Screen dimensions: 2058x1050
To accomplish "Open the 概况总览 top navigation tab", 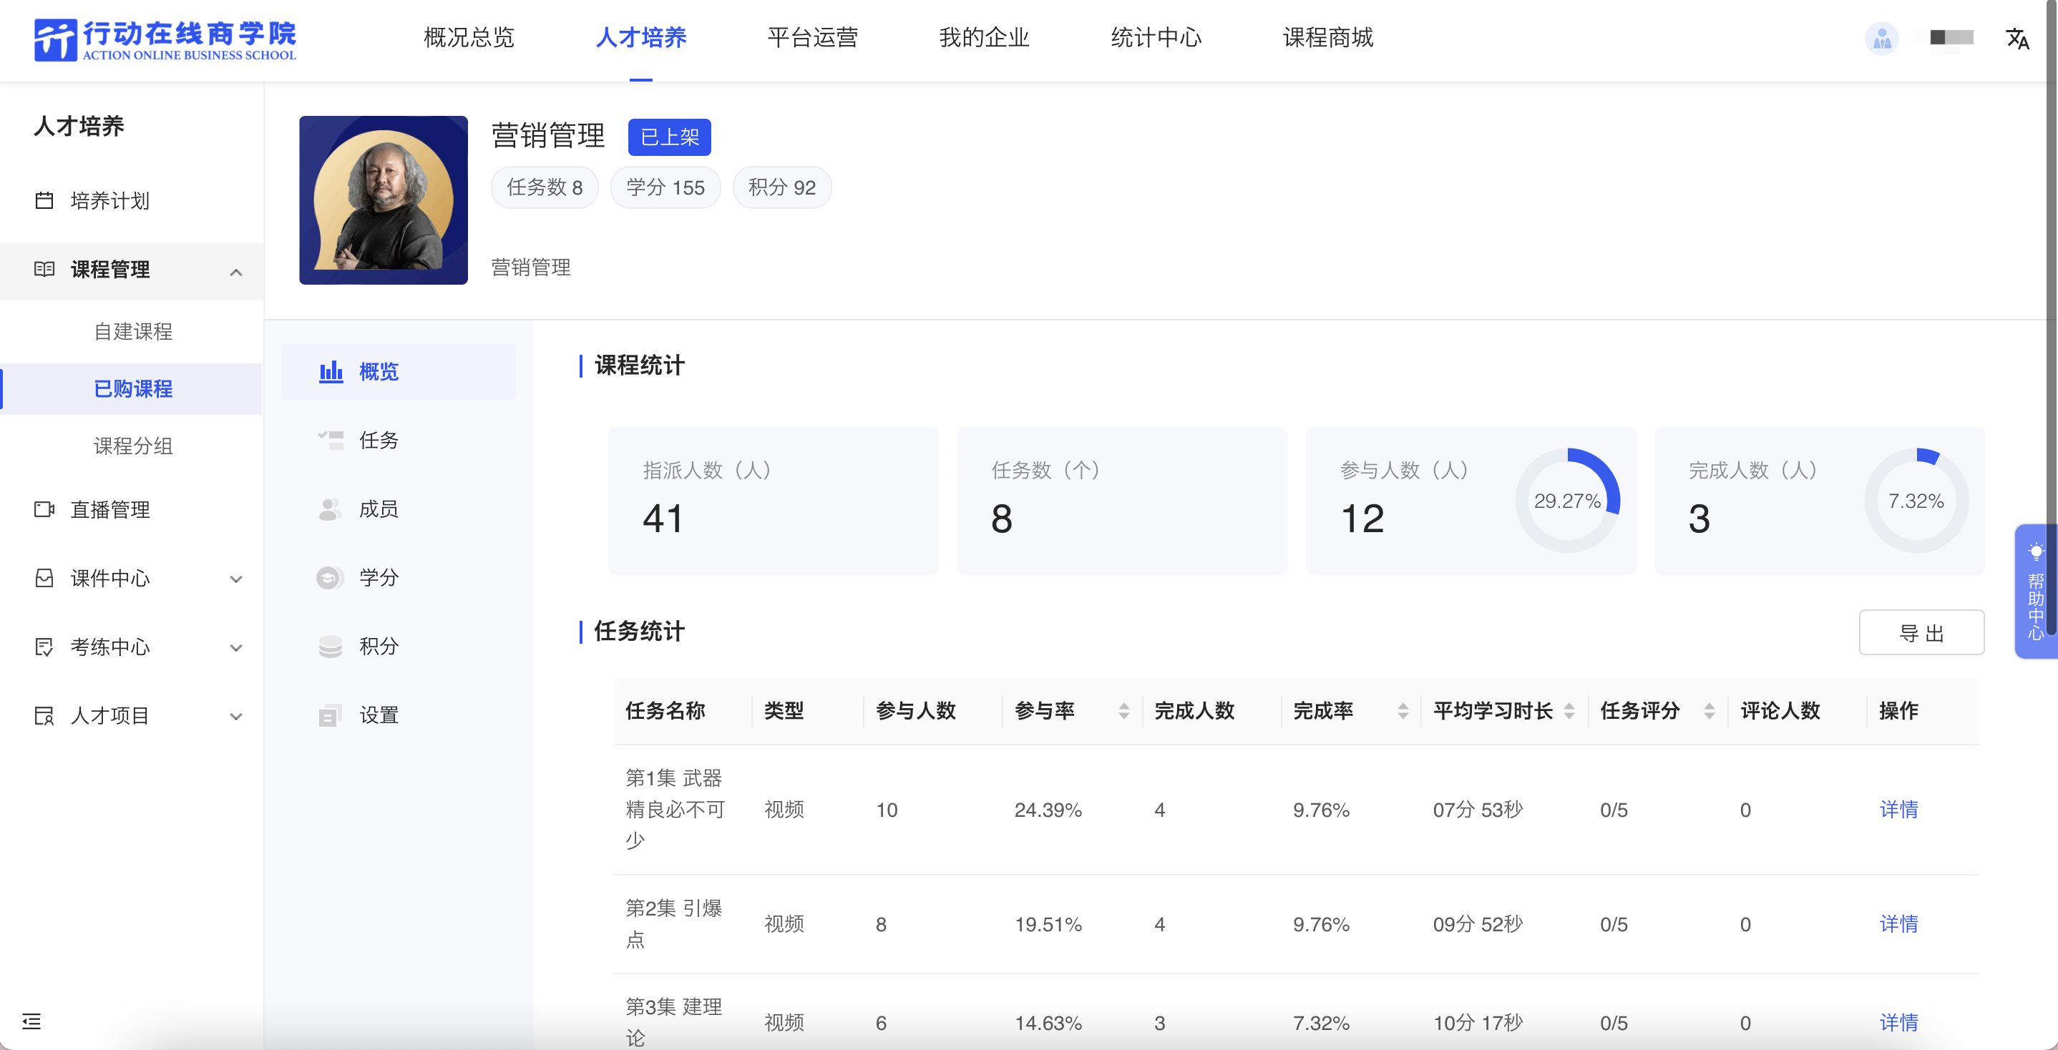I will [x=468, y=37].
